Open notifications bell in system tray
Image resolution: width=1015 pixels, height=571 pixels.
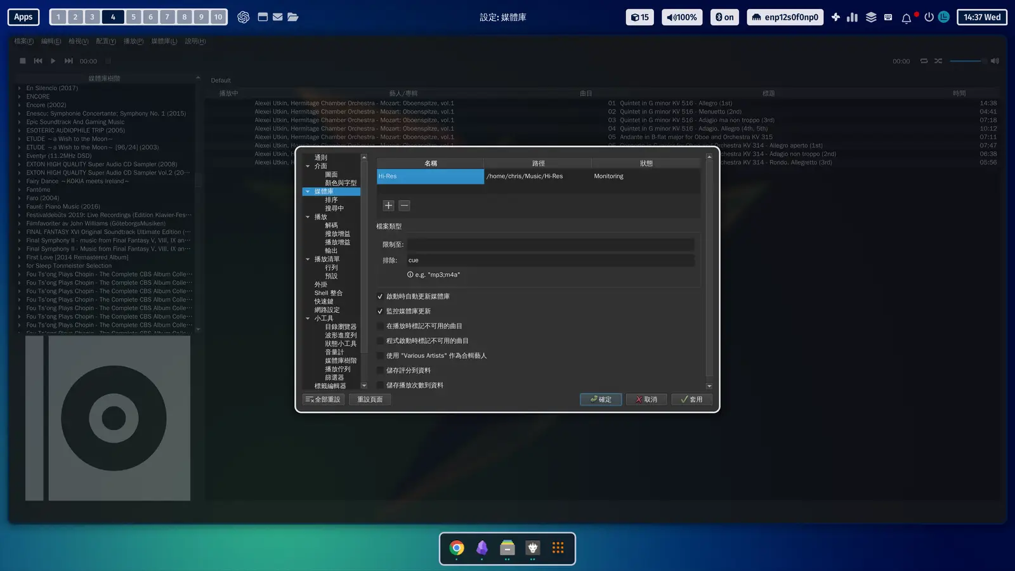[x=907, y=18]
